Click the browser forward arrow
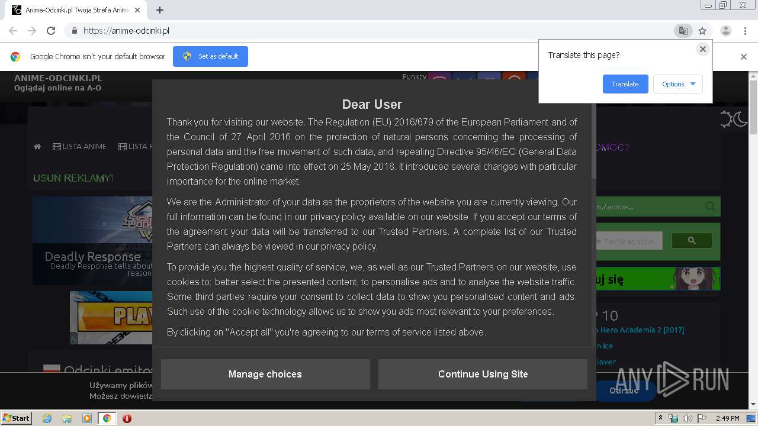Screen dimensions: 758x426 pos(32,31)
